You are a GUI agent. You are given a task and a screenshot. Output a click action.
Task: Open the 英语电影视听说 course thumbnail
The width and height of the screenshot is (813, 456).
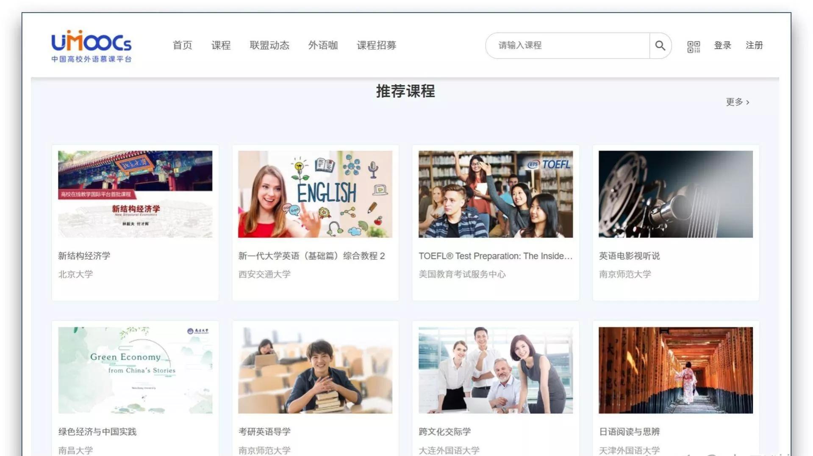675,194
